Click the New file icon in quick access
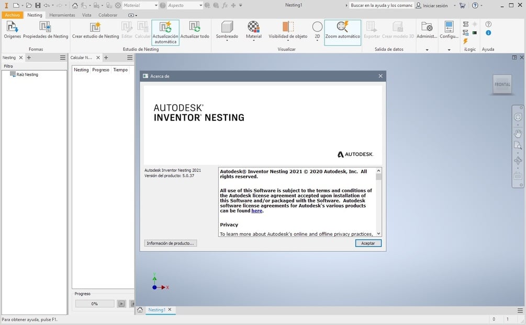 (16, 5)
